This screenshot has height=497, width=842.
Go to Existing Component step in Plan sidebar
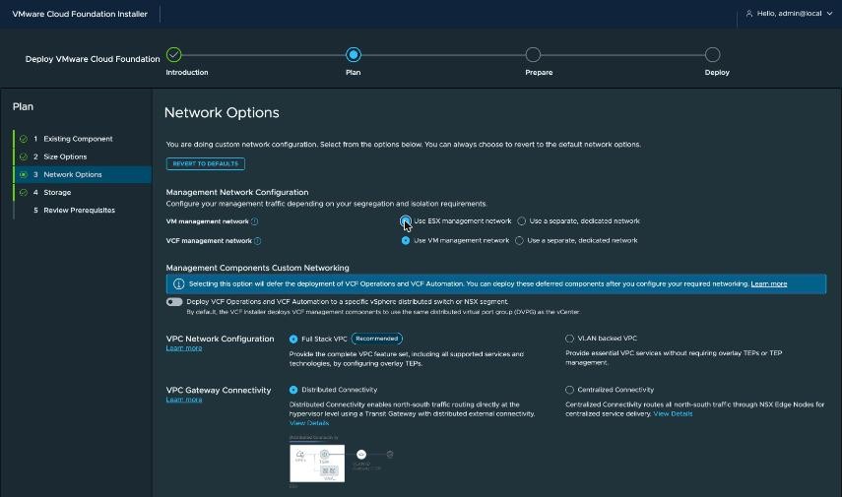point(78,139)
